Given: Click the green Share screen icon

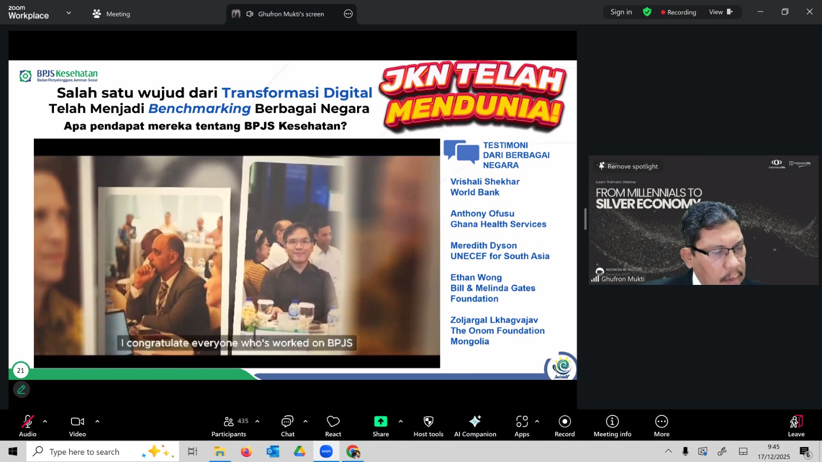Looking at the screenshot, I should [380, 421].
